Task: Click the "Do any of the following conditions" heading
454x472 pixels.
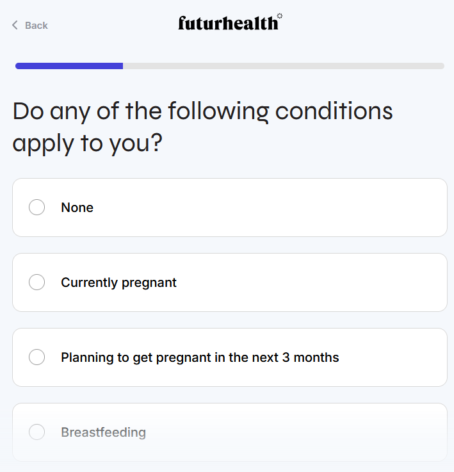Action: point(202,111)
